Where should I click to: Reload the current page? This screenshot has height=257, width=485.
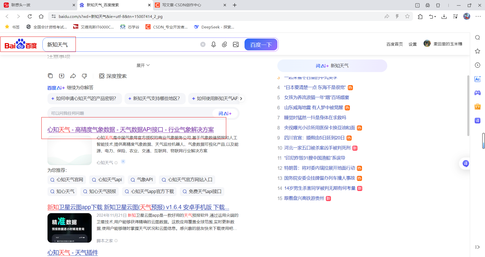coord(30,16)
